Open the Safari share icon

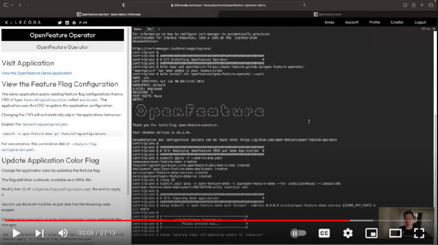coord(414,5)
